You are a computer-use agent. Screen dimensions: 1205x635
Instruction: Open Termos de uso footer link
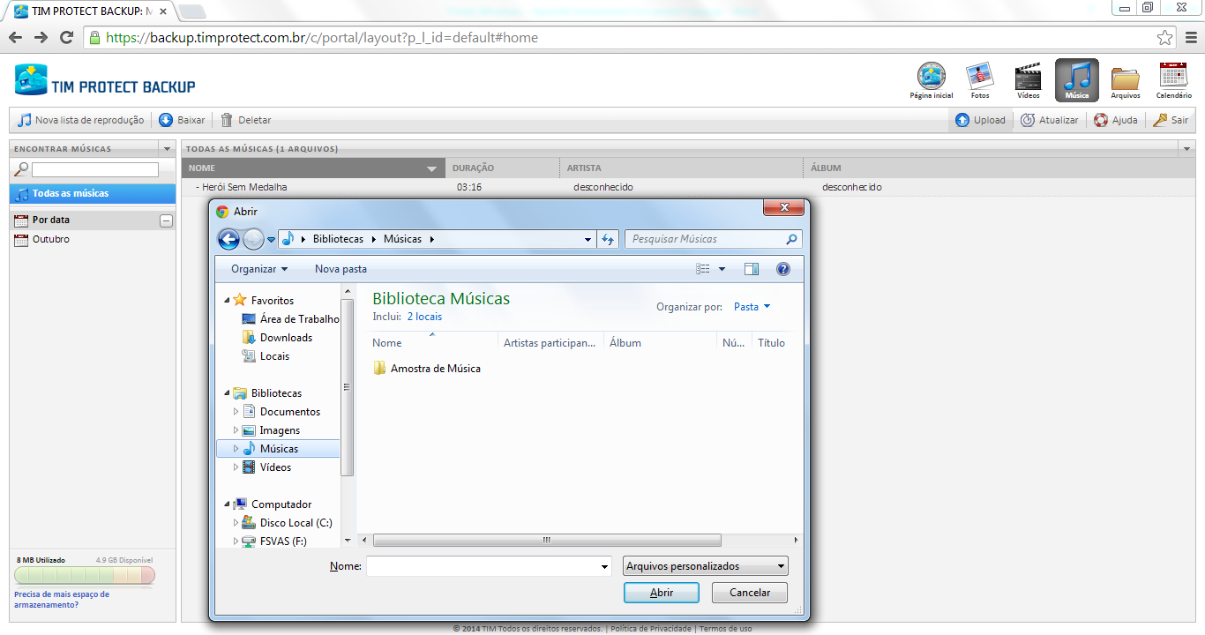(x=725, y=629)
